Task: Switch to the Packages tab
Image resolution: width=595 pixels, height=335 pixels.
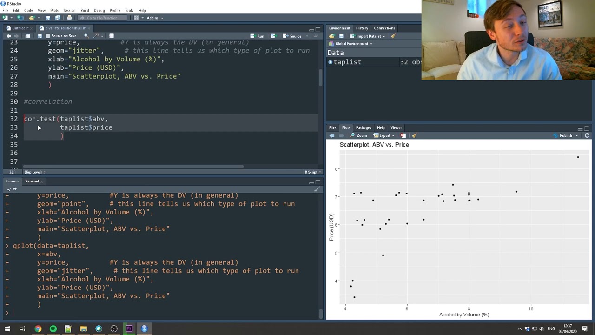Action: [364, 127]
